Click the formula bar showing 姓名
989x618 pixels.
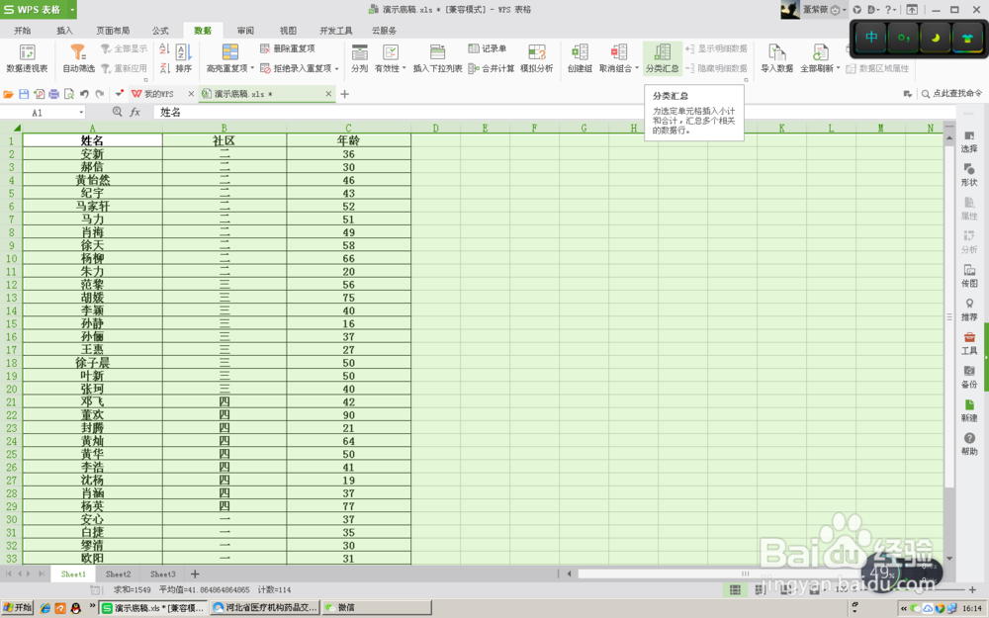click(554, 112)
